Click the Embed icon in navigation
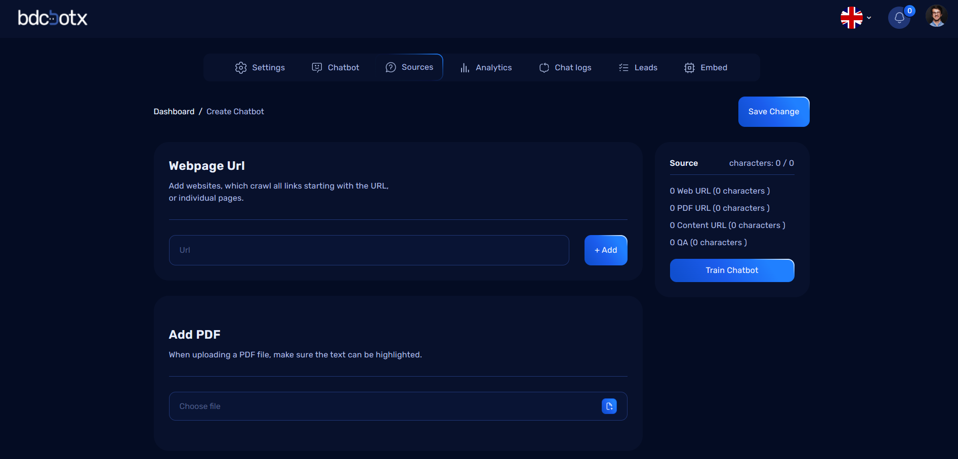This screenshot has height=459, width=958. [x=689, y=68]
